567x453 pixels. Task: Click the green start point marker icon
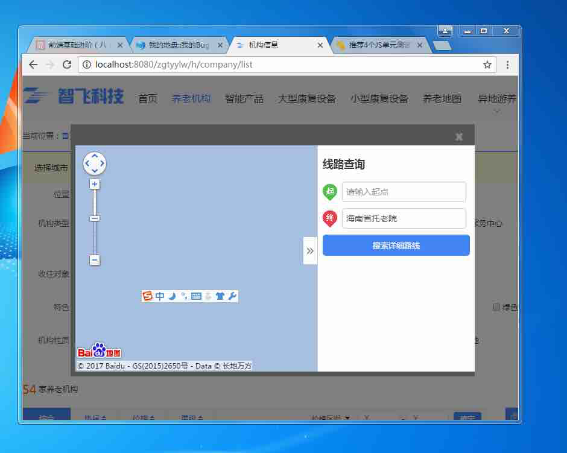click(330, 192)
